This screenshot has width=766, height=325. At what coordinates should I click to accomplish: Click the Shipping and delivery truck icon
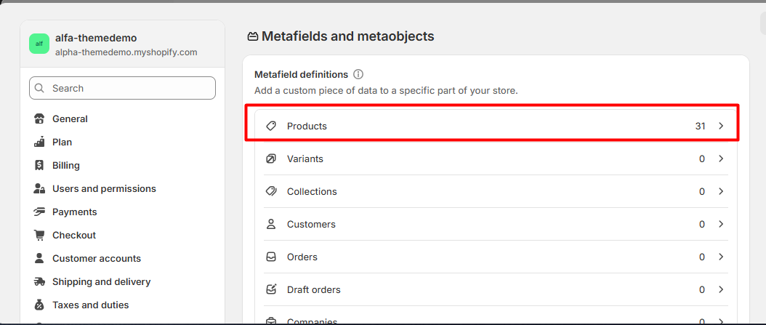coord(39,281)
